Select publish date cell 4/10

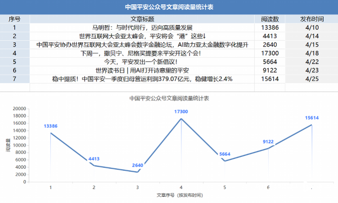[x=312, y=27]
